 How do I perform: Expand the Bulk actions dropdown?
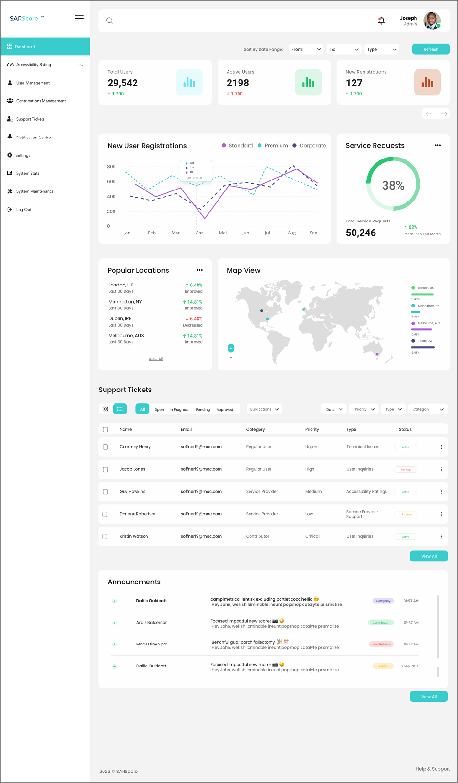[264, 409]
